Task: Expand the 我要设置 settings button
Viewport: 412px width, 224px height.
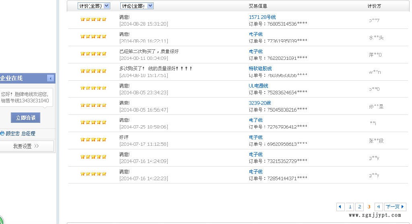Action: (27, 147)
